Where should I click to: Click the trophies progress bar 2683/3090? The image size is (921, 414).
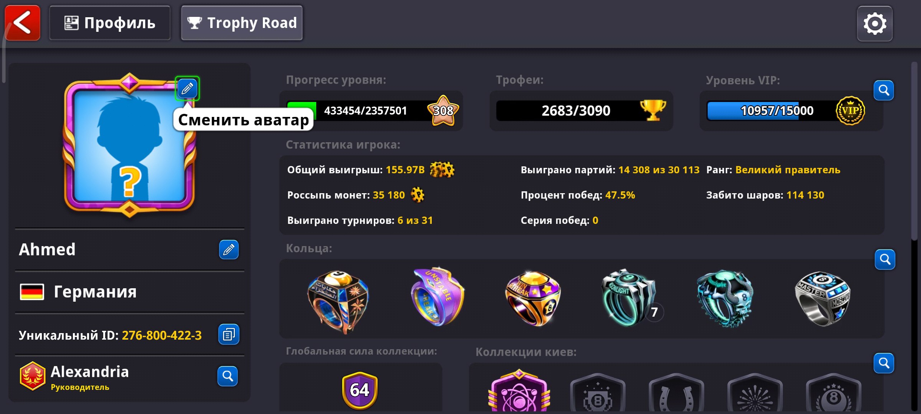click(581, 111)
